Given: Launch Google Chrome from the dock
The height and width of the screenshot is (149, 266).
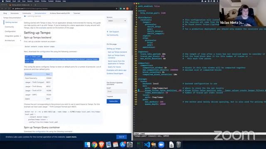Looking at the screenshot, I should (x=94, y=145).
